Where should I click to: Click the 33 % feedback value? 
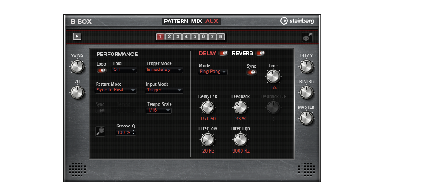point(241,119)
